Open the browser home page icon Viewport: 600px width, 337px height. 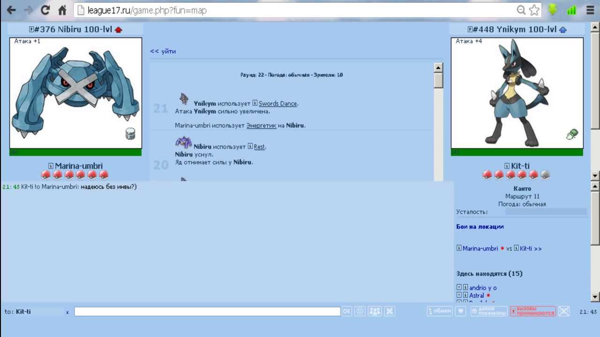pyautogui.click(x=62, y=10)
